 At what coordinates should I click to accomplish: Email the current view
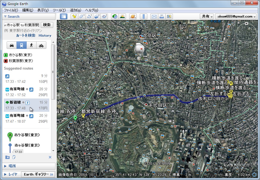tap(154, 16)
